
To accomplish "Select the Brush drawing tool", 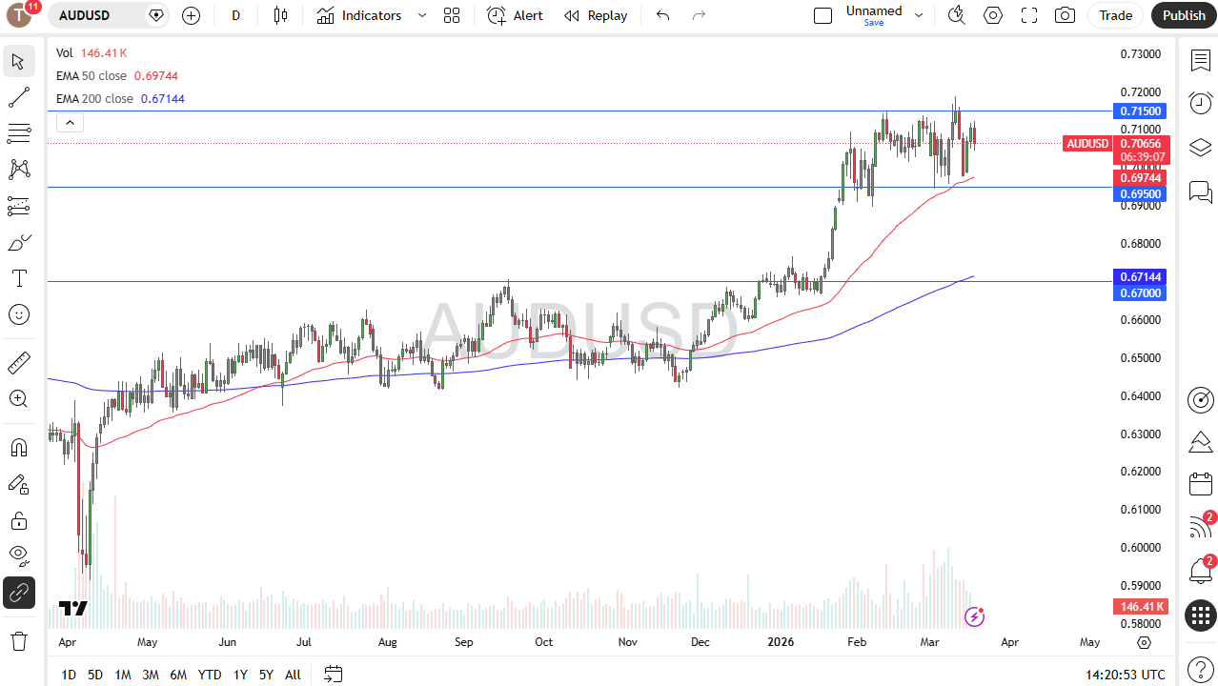I will pyautogui.click(x=19, y=242).
